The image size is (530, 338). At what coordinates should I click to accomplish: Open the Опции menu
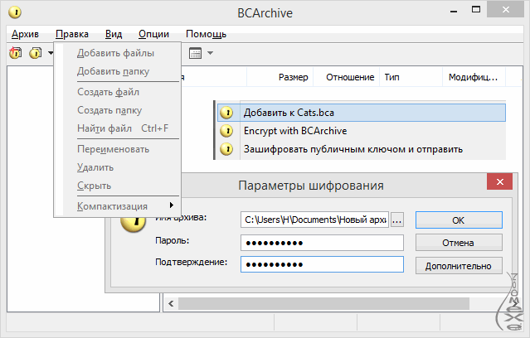coord(154,34)
